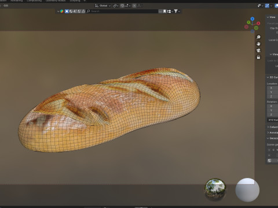The width and height of the screenshot is (278, 208).
Task: Open proportional falloff curve icon
Action: (140, 6)
